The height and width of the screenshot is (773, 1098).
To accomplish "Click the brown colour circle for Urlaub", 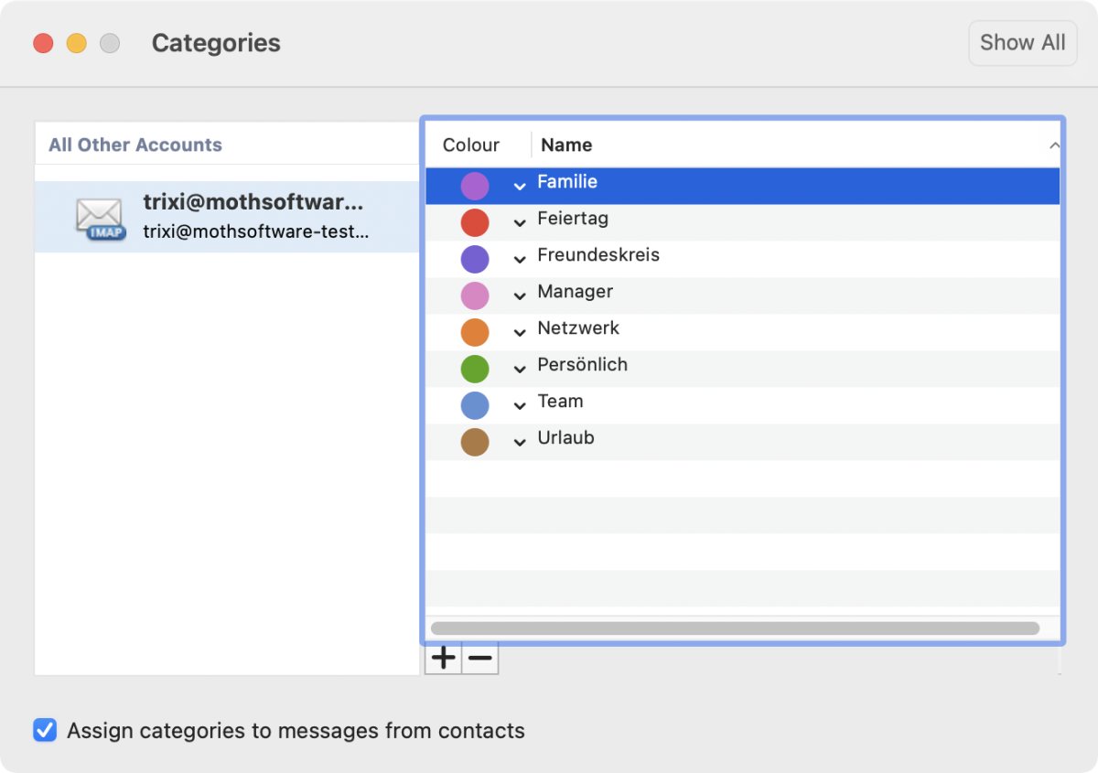I will point(474,442).
